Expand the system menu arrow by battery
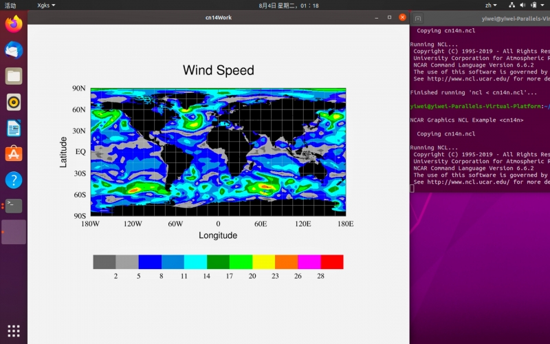 pyautogui.click(x=542, y=5)
